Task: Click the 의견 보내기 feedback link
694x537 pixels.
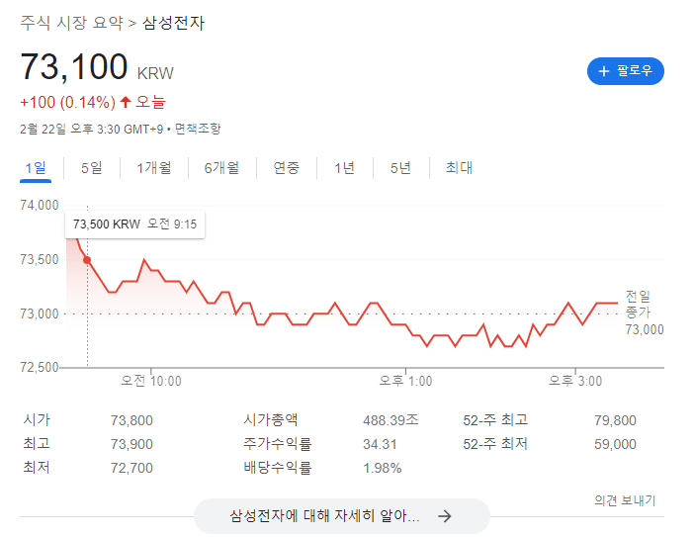Action: pos(625,500)
